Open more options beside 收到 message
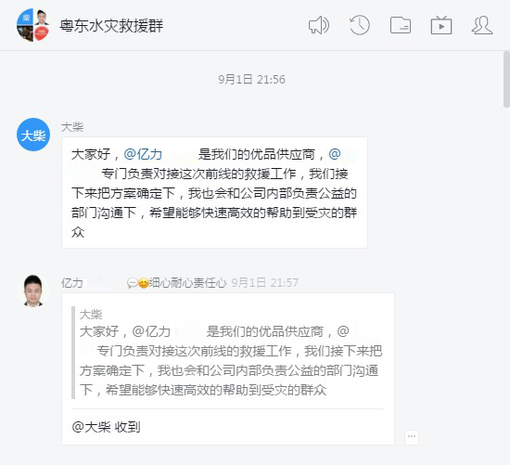 pos(412,436)
